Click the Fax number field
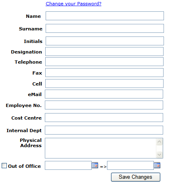 point(104,73)
